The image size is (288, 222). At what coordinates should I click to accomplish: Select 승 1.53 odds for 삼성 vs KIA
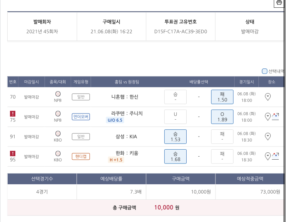point(175,137)
